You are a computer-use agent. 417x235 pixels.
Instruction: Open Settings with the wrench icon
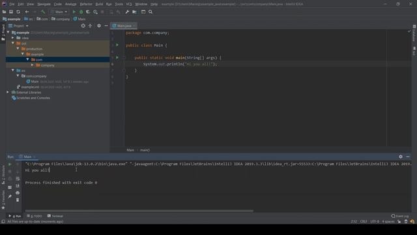(x=127, y=12)
